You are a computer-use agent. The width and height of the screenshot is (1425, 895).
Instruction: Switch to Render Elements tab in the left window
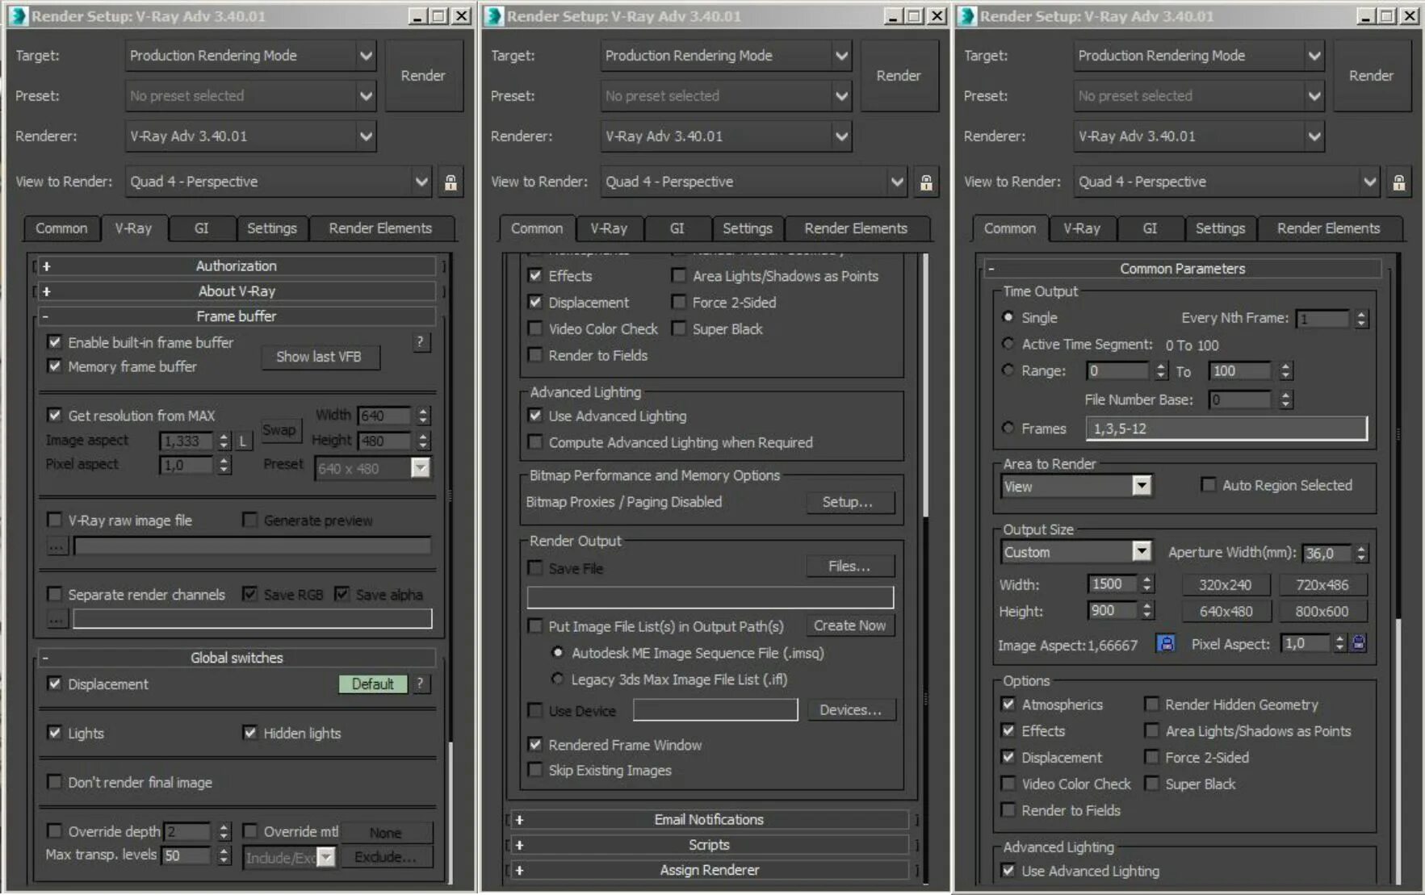(380, 228)
